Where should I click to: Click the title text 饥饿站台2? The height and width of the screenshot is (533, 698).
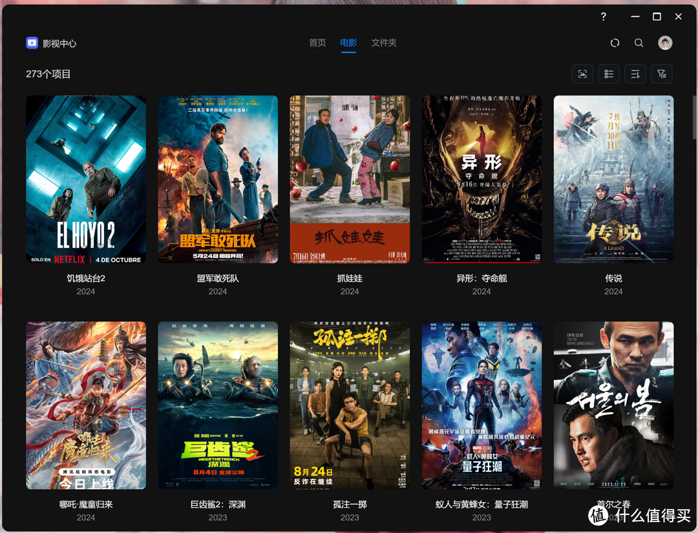(86, 278)
